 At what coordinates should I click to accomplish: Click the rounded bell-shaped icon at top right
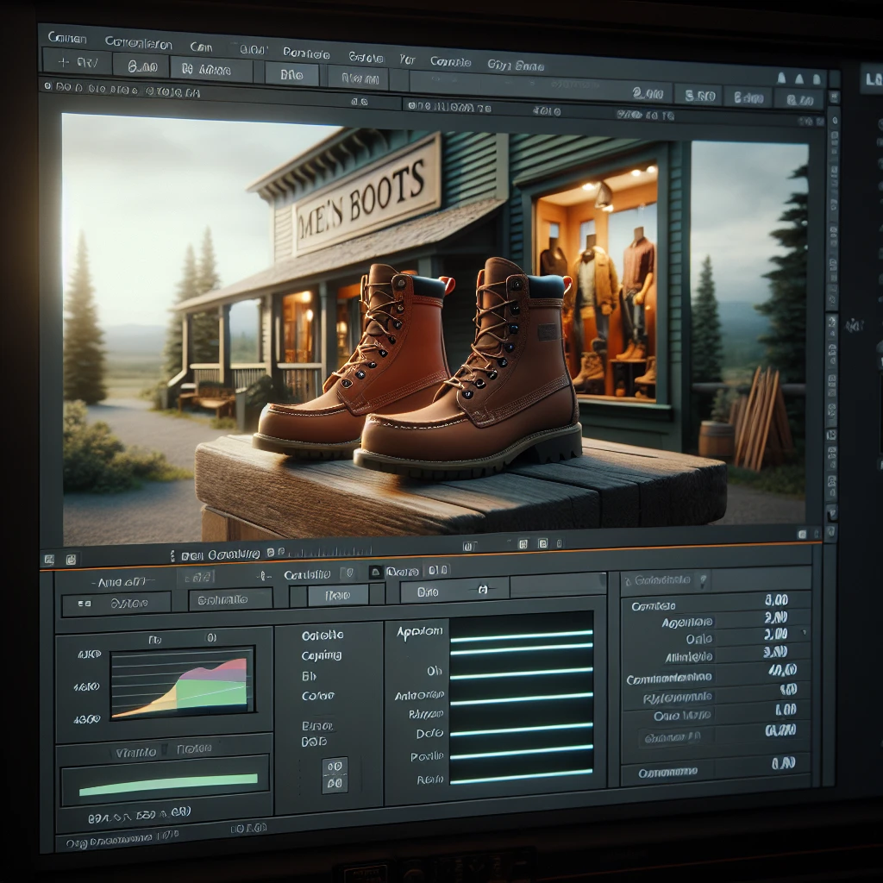[817, 78]
